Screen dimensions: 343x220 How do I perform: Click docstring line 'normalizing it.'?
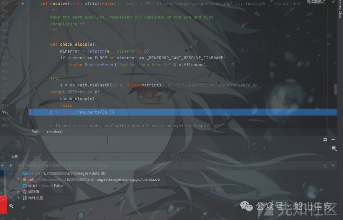point(69,24)
